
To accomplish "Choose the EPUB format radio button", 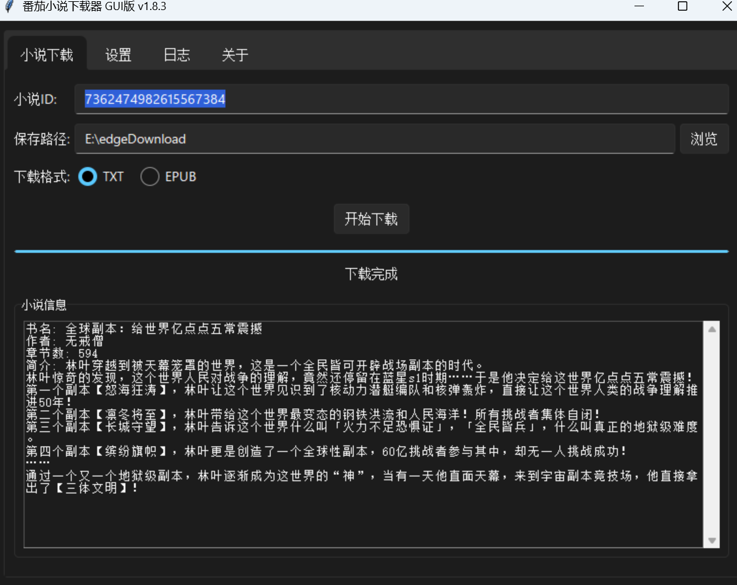I will tap(150, 177).
